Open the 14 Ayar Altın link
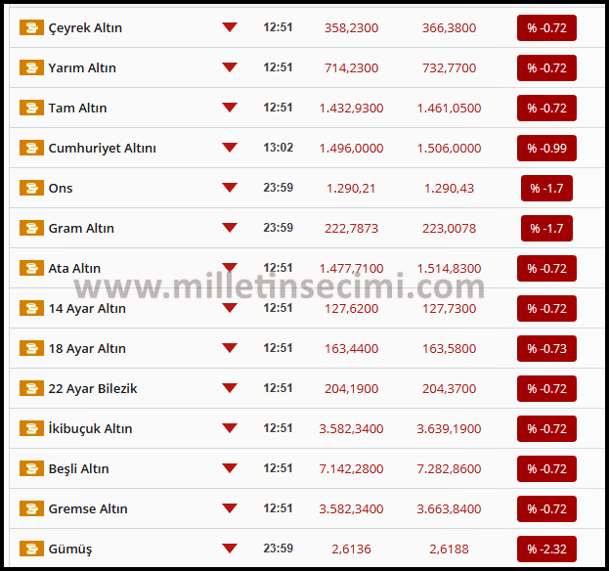The image size is (609, 571). click(86, 308)
